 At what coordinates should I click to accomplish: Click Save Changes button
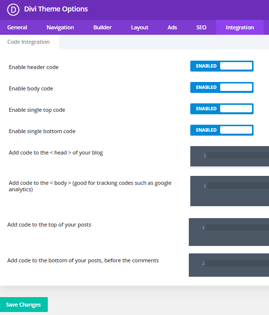pyautogui.click(x=24, y=305)
